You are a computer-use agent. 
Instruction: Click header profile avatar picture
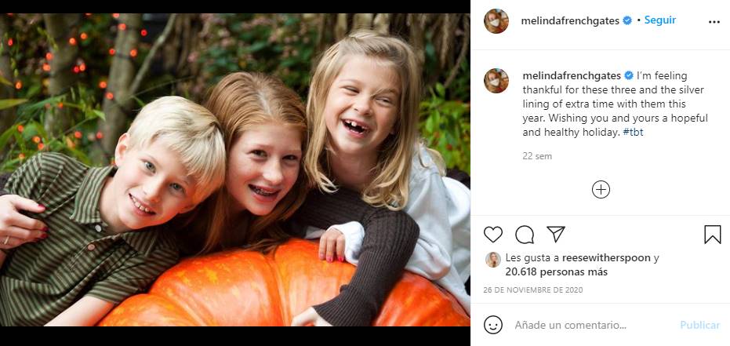click(496, 21)
